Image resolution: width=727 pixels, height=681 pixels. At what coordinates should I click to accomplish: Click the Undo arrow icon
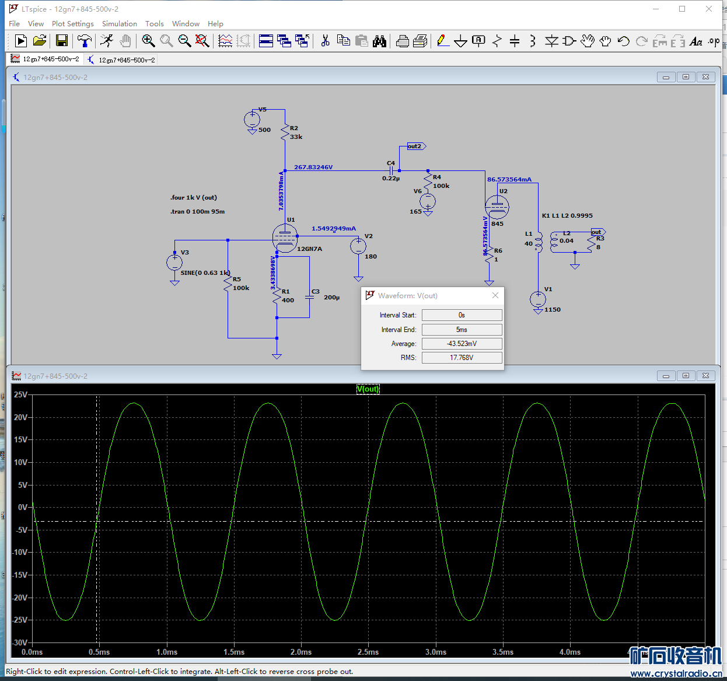(623, 41)
